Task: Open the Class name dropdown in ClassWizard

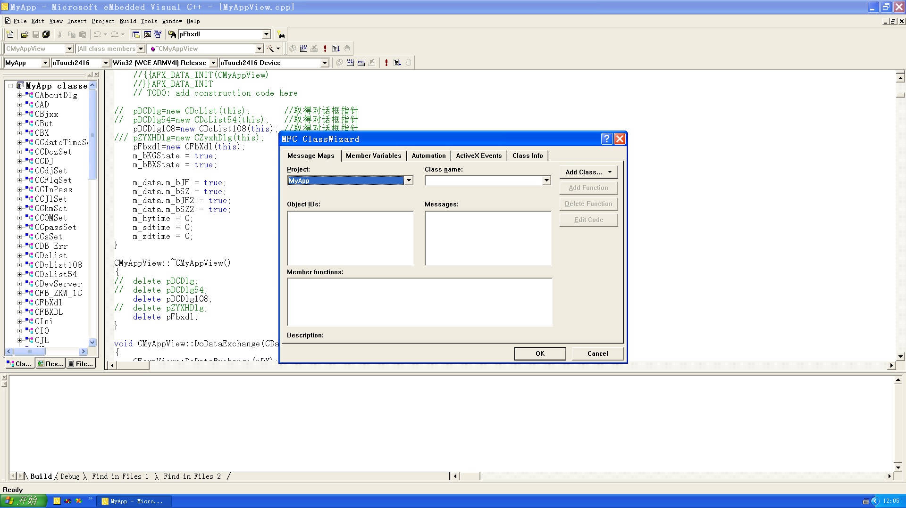Action: click(x=546, y=180)
